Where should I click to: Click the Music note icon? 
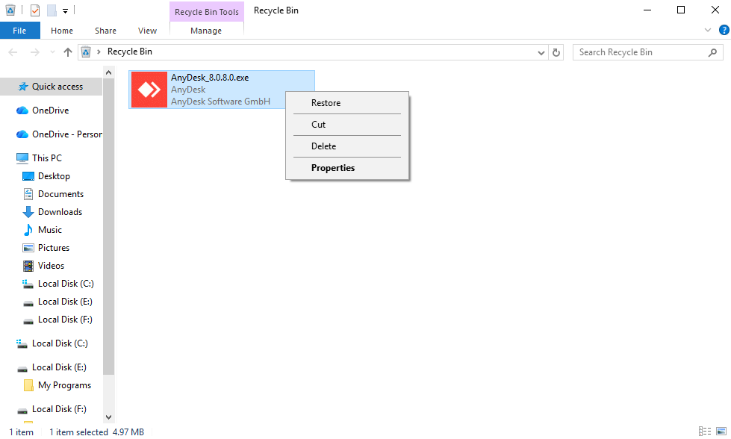click(28, 230)
